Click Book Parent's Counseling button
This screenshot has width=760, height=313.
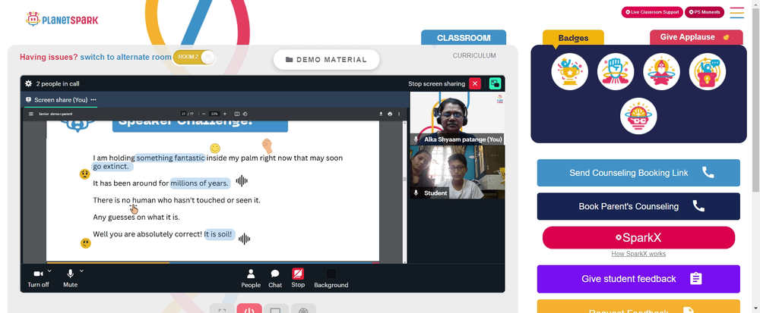coord(638,206)
